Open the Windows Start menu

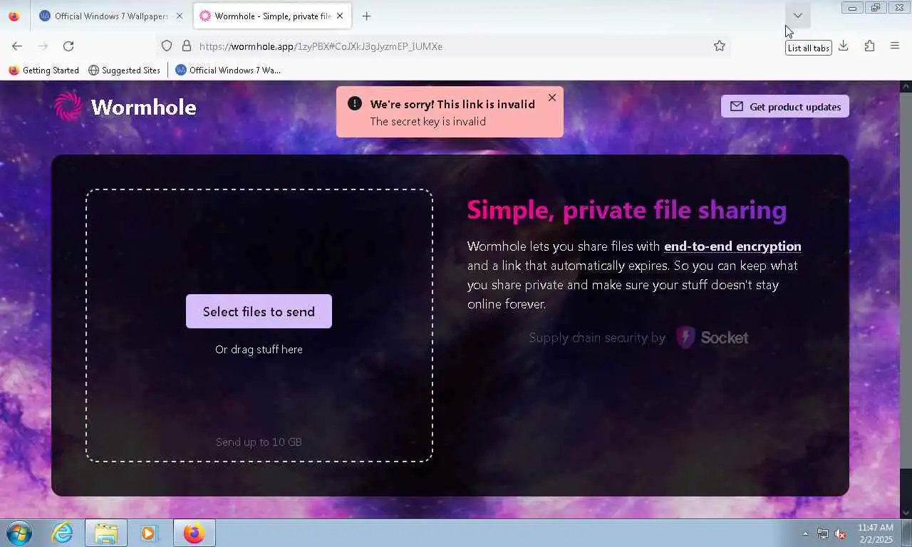pyautogui.click(x=19, y=533)
